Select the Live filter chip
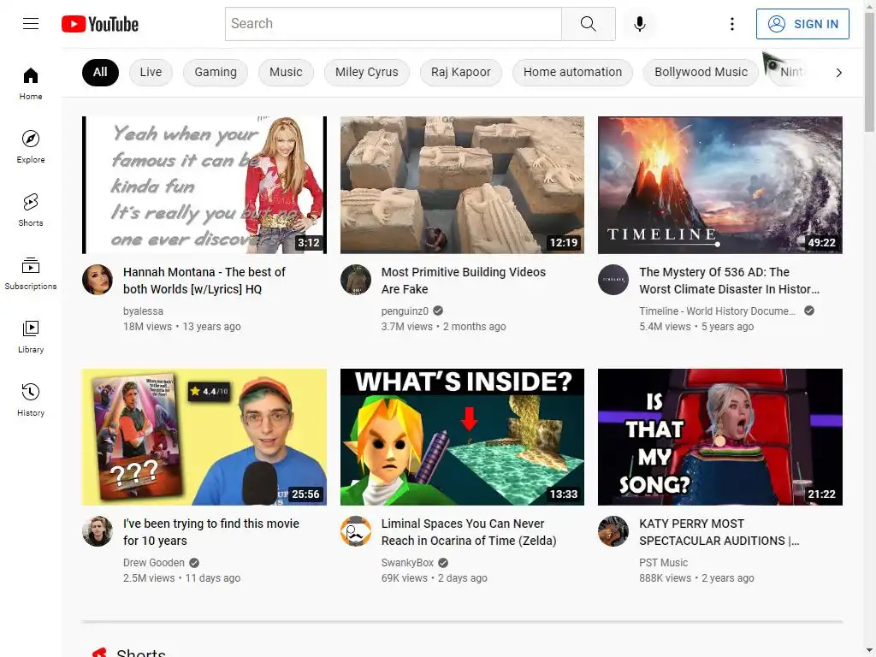 (151, 73)
